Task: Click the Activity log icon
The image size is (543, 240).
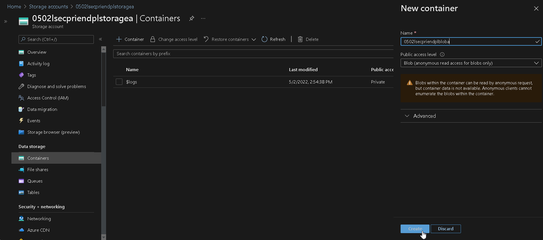Action: [22, 64]
